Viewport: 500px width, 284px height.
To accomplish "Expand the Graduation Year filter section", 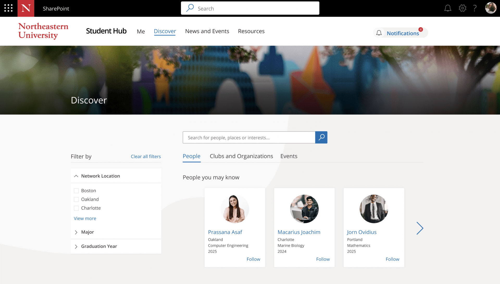I will click(x=116, y=246).
